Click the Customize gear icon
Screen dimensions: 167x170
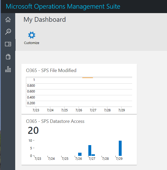[32, 35]
